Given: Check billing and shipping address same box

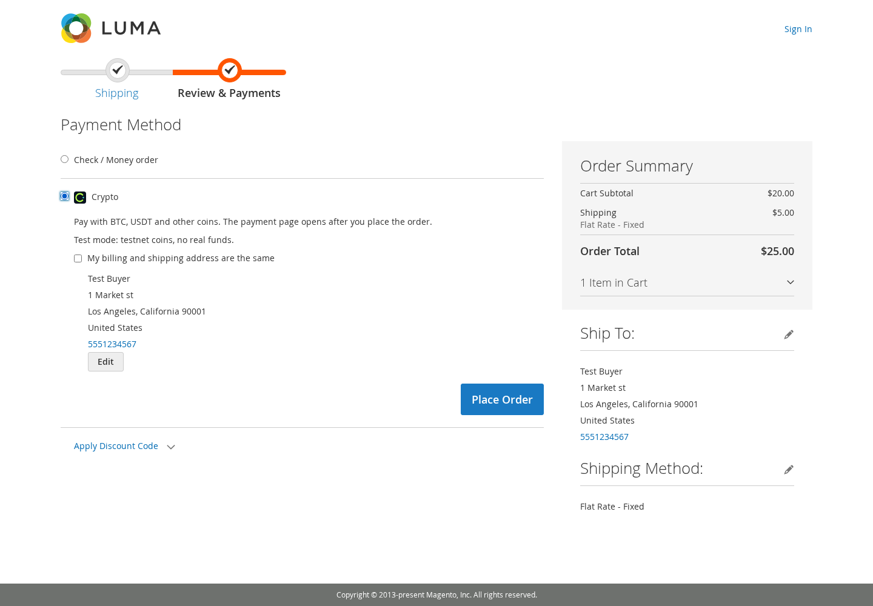Looking at the screenshot, I should point(78,258).
